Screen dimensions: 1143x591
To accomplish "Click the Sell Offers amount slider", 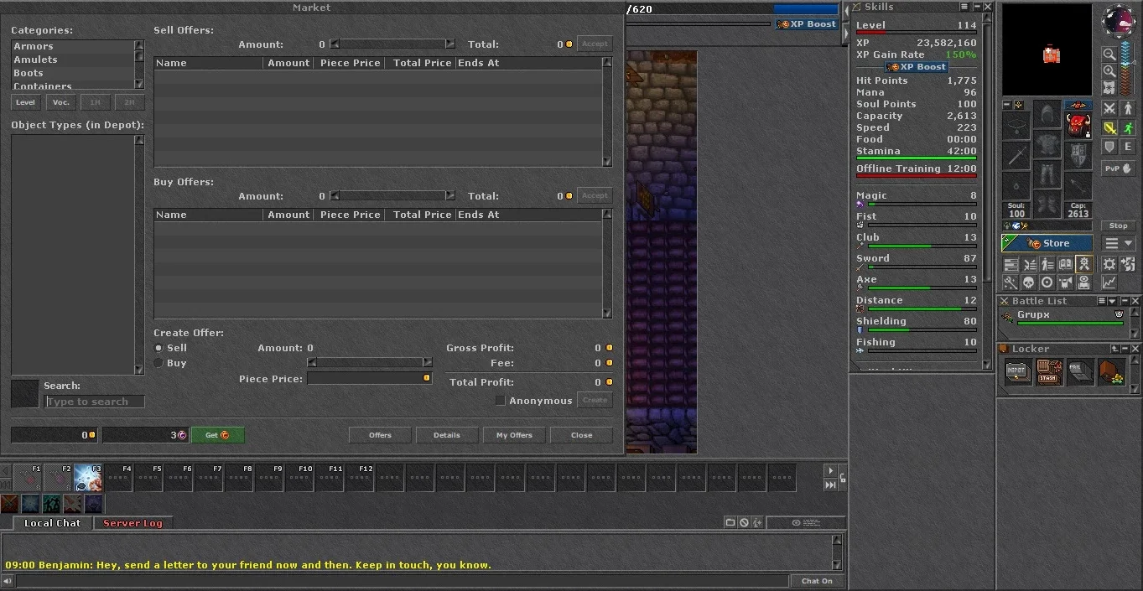I will [392, 44].
